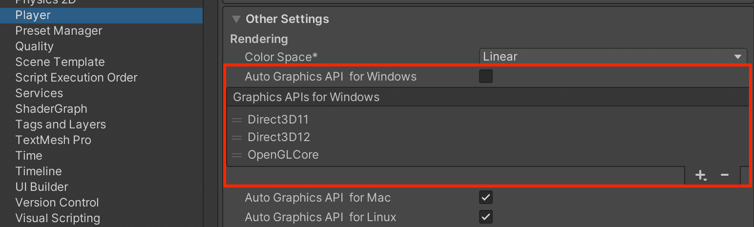The width and height of the screenshot is (754, 227).
Task: Open the Color Space dropdown
Action: [x=613, y=57]
